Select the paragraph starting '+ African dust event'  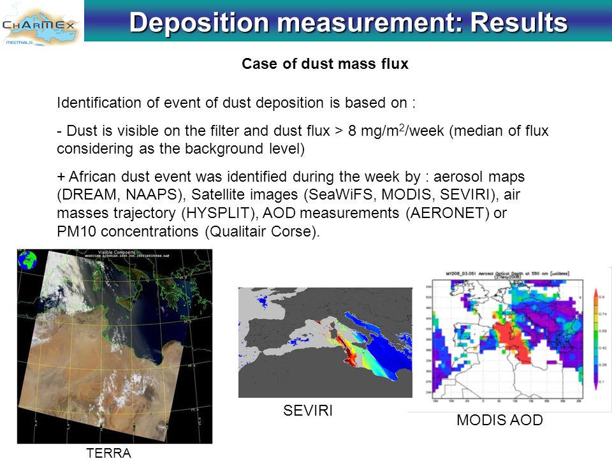291,204
